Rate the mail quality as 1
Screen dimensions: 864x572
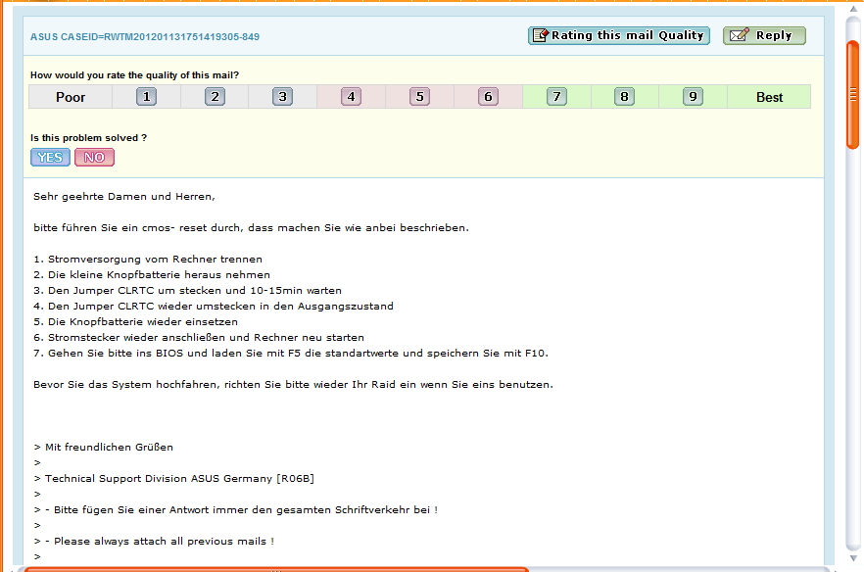[x=147, y=97]
